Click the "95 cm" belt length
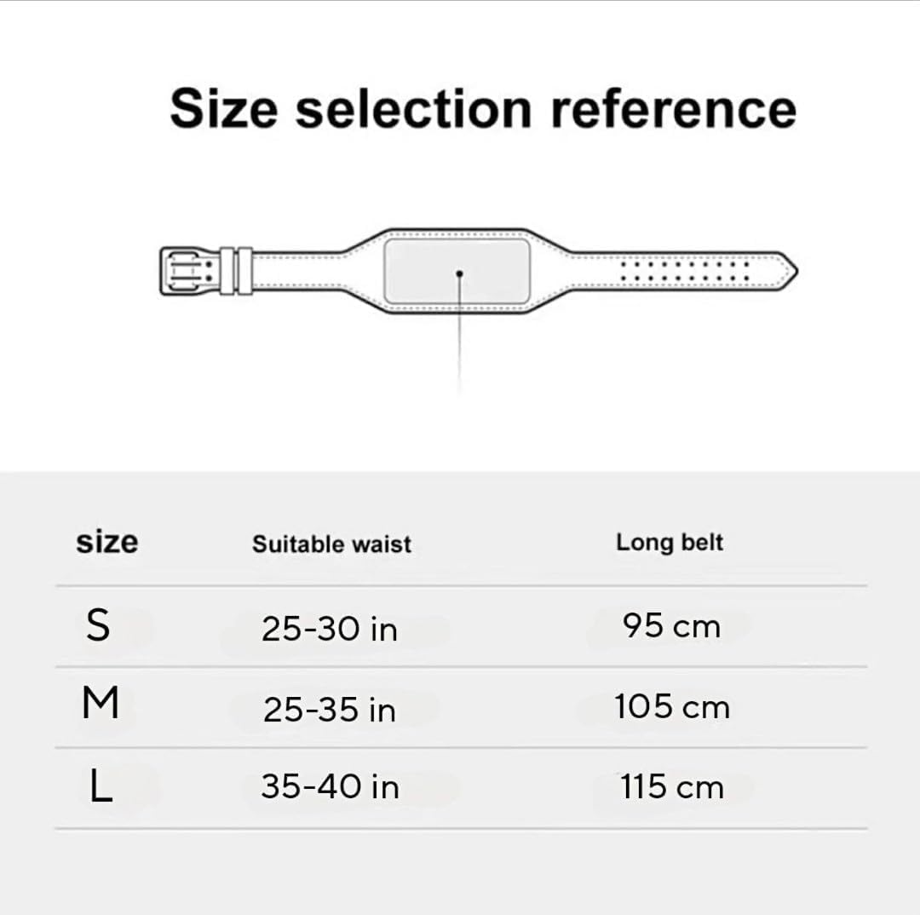Image resolution: width=920 pixels, height=915 pixels. [671, 626]
